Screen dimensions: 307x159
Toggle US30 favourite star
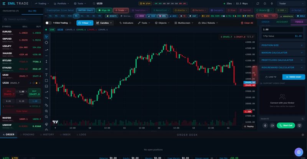[x=36, y=83]
